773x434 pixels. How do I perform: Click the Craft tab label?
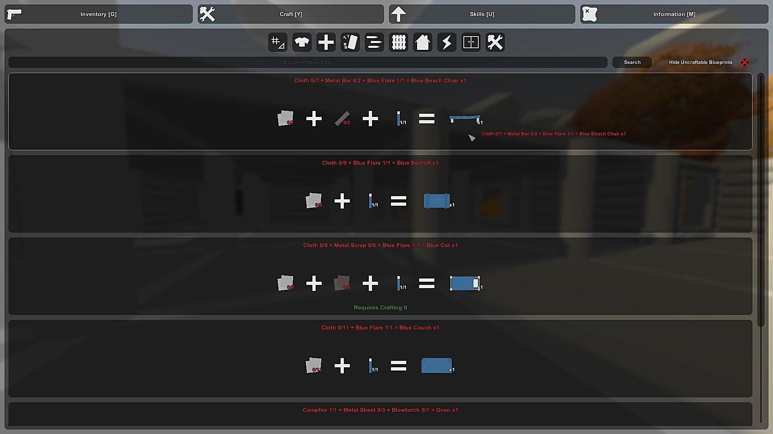point(290,14)
